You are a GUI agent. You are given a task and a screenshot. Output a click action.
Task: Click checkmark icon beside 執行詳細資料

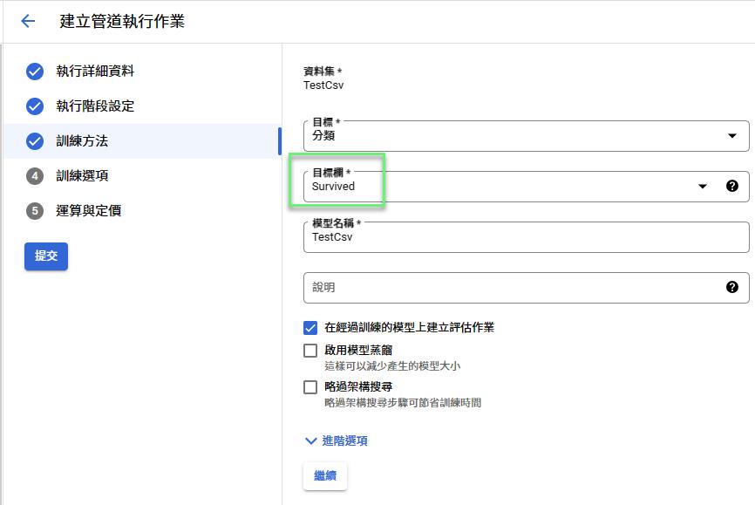pyautogui.click(x=35, y=72)
